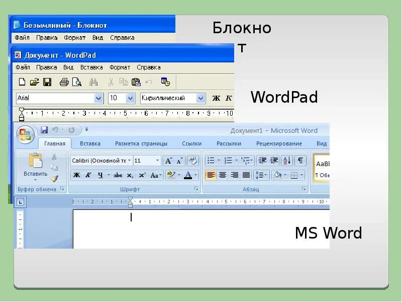Viewport: 402px width, 302px height.
Task: Select Center alignment in Word ribbon
Action: 223,175
